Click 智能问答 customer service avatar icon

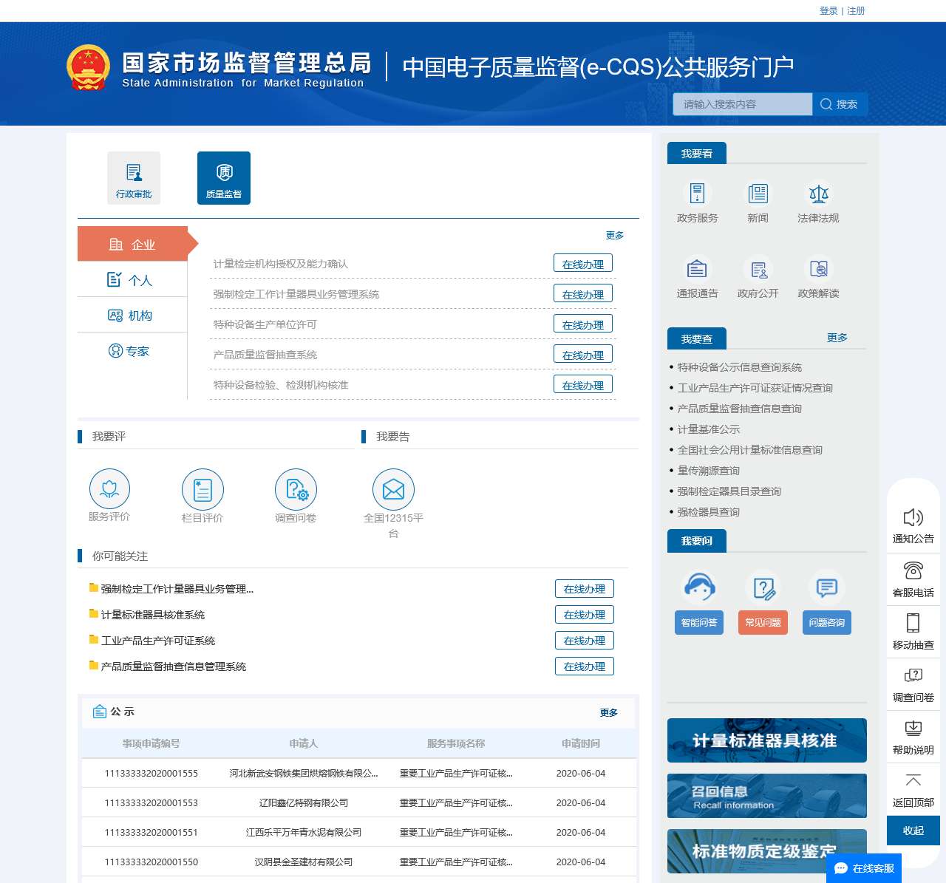[x=699, y=587]
